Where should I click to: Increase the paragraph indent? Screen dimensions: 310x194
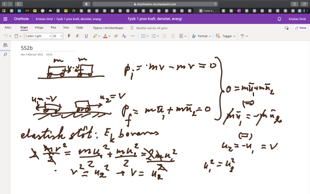coord(173,36)
